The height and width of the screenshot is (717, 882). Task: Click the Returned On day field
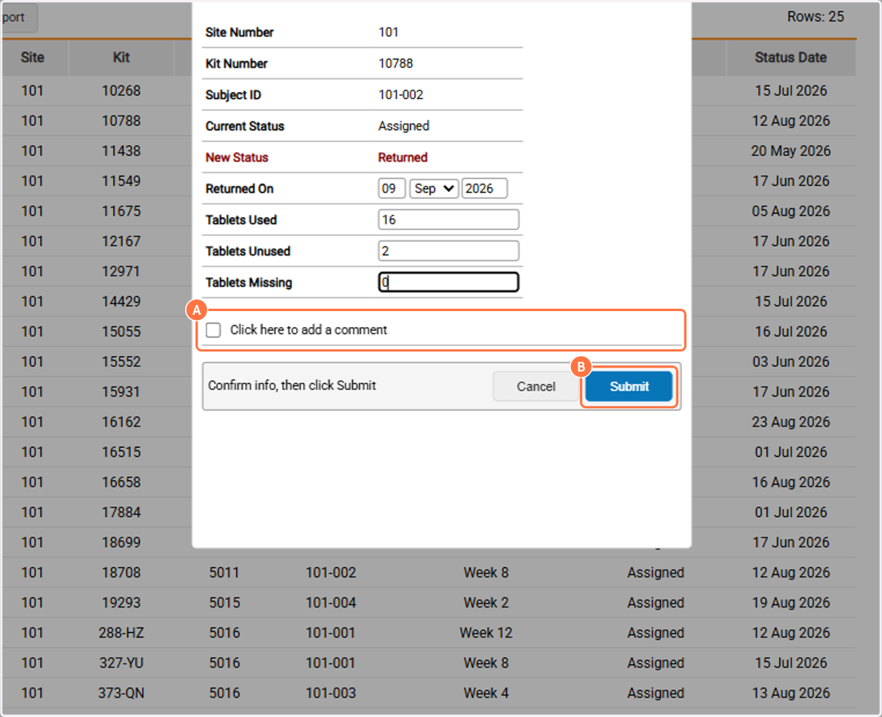click(392, 188)
